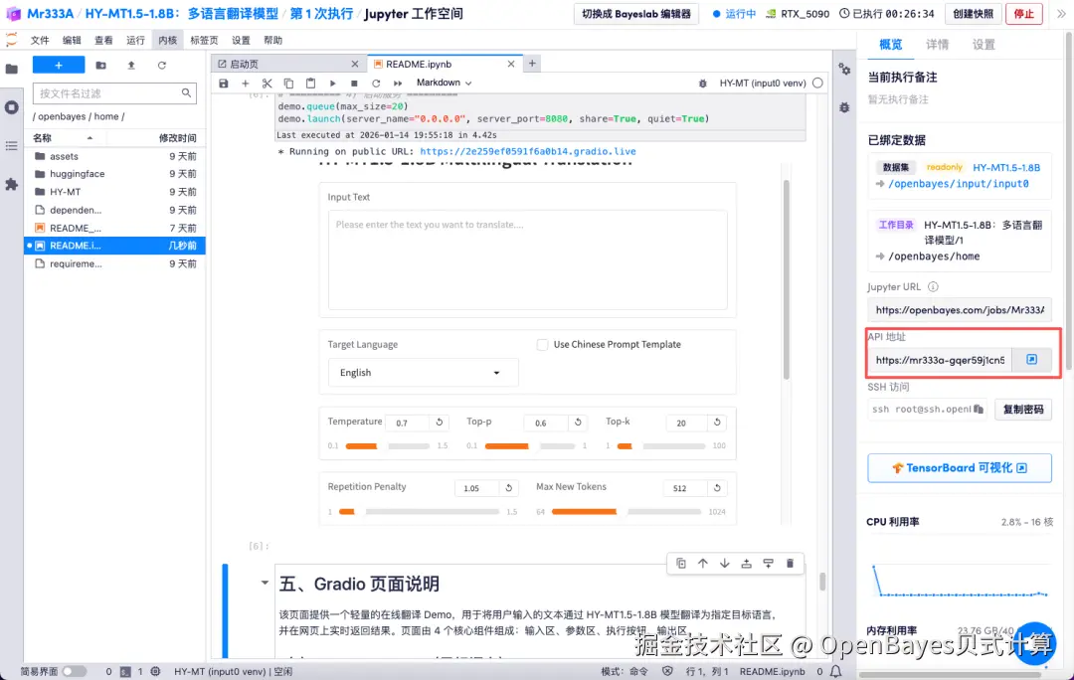Open the 文件 menu

point(40,41)
